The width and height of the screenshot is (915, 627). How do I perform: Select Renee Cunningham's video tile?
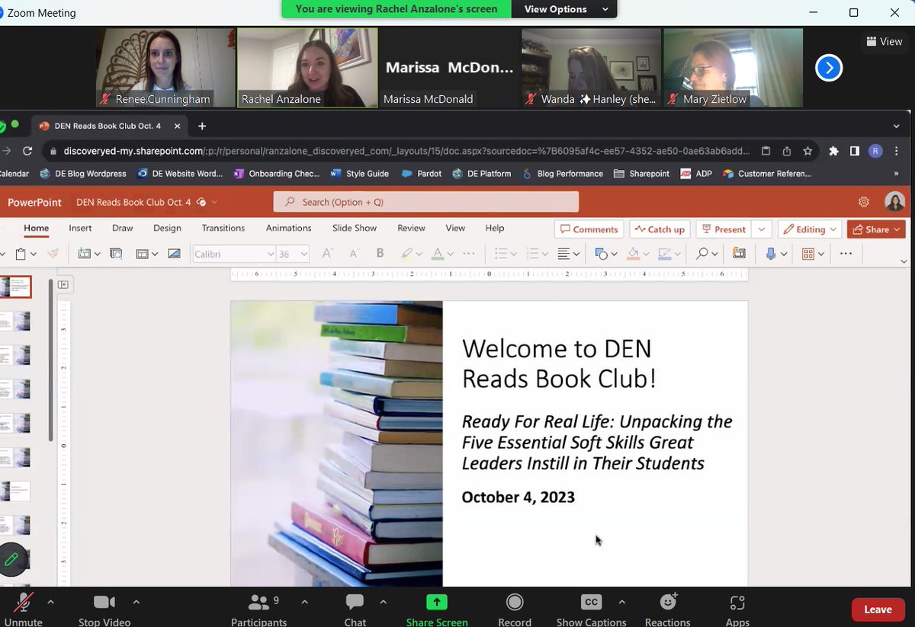(x=165, y=68)
